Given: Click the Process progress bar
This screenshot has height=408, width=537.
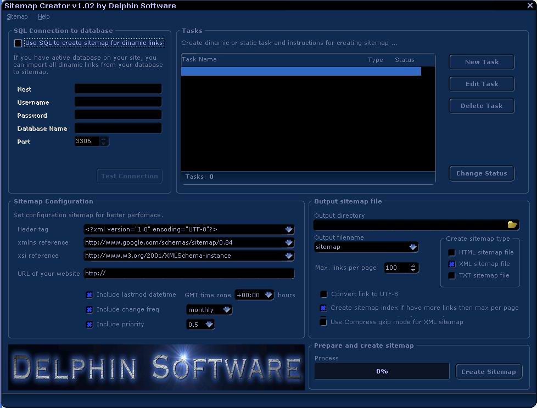Looking at the screenshot, I should 382,371.
